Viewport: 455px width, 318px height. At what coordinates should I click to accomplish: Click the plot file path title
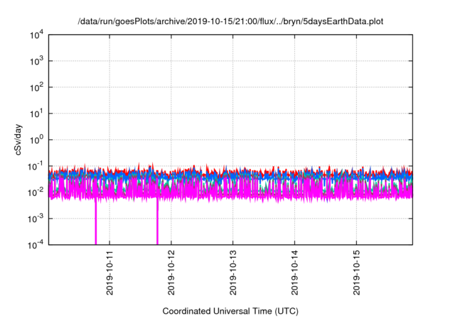click(x=230, y=21)
